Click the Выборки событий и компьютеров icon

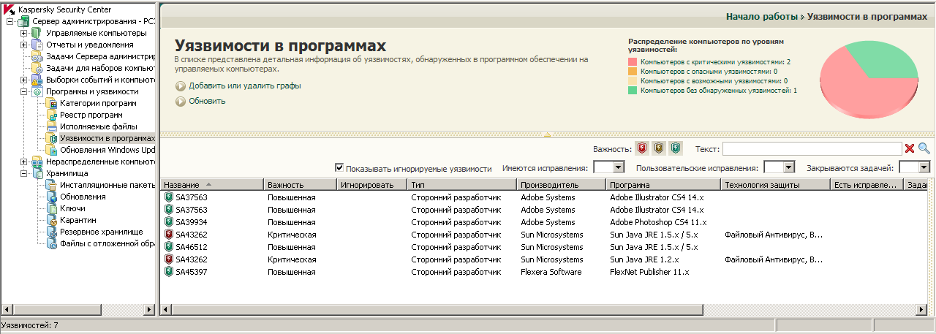[37, 80]
